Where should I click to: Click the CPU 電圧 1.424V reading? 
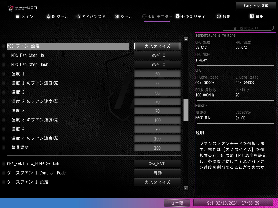pos(201,60)
